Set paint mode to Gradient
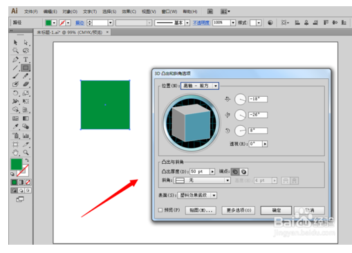 [x=21, y=182]
